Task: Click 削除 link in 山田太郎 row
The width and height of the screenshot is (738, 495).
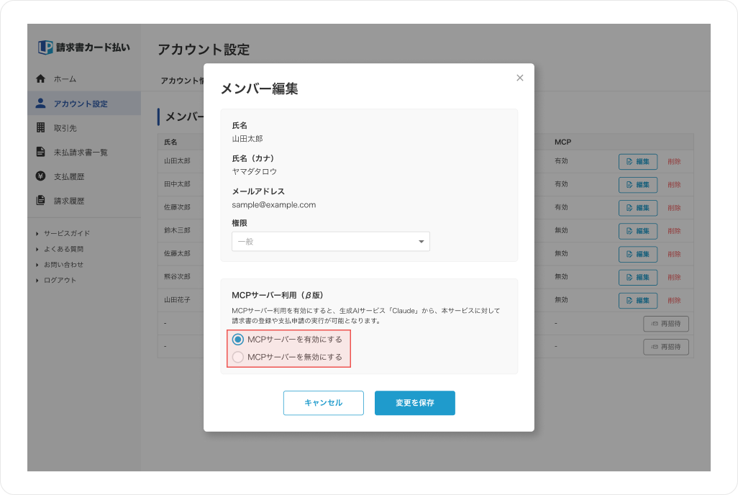Action: pos(674,162)
